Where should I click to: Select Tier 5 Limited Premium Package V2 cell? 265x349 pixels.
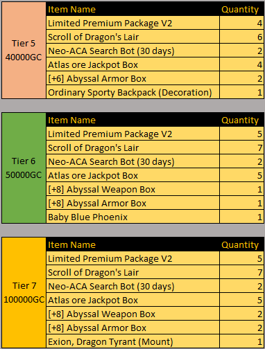click(x=132, y=23)
